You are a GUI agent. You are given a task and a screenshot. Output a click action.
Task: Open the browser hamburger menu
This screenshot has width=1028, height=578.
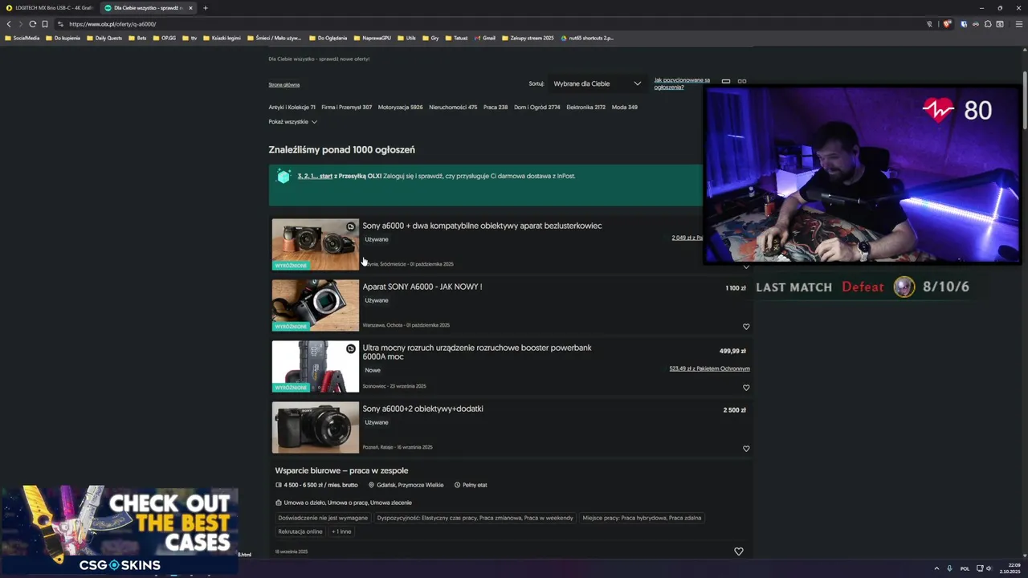coord(1019,24)
